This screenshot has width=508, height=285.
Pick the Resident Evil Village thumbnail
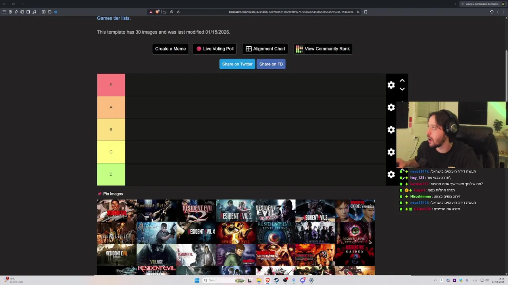click(156, 255)
